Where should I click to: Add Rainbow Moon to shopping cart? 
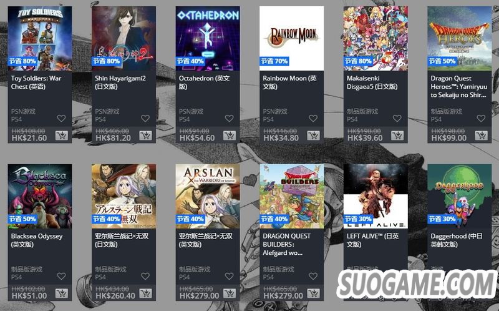click(314, 136)
